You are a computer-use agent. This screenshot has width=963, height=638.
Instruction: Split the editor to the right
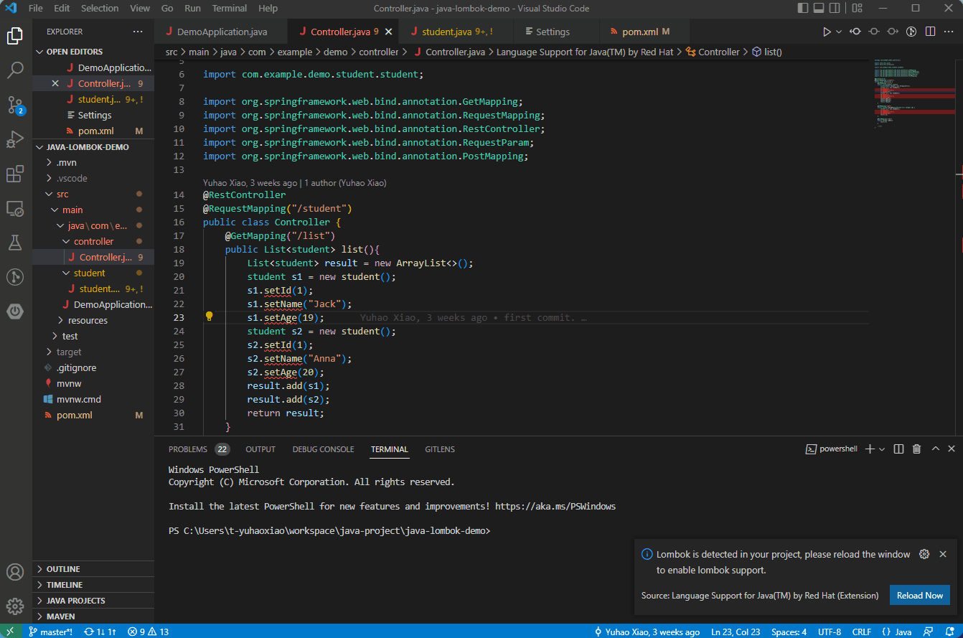pos(930,32)
